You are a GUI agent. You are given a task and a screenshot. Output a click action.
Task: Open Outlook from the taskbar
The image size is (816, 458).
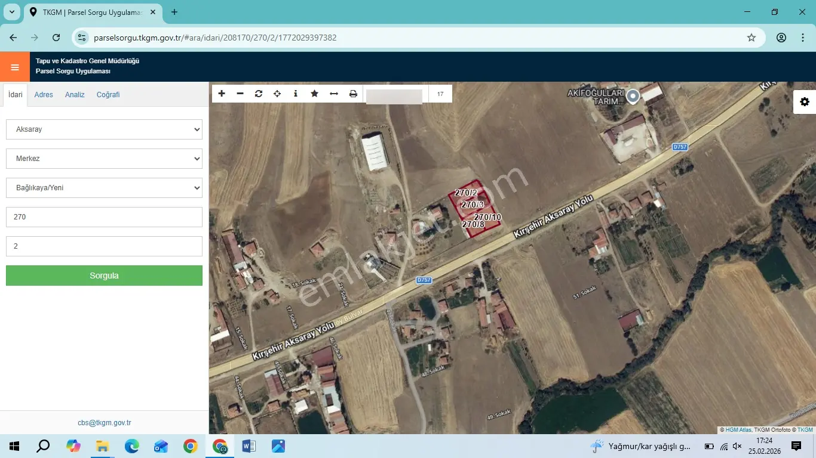click(161, 446)
